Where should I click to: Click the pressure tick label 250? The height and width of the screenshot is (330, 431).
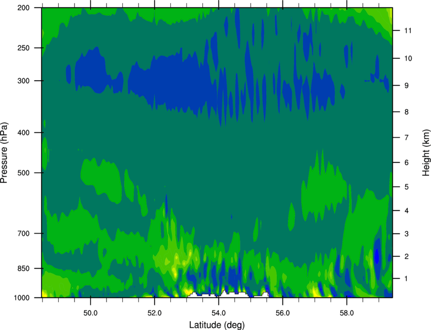(x=23, y=48)
